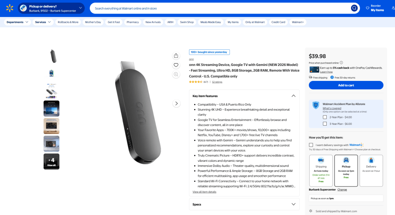Open the Departments menu

tap(17, 22)
